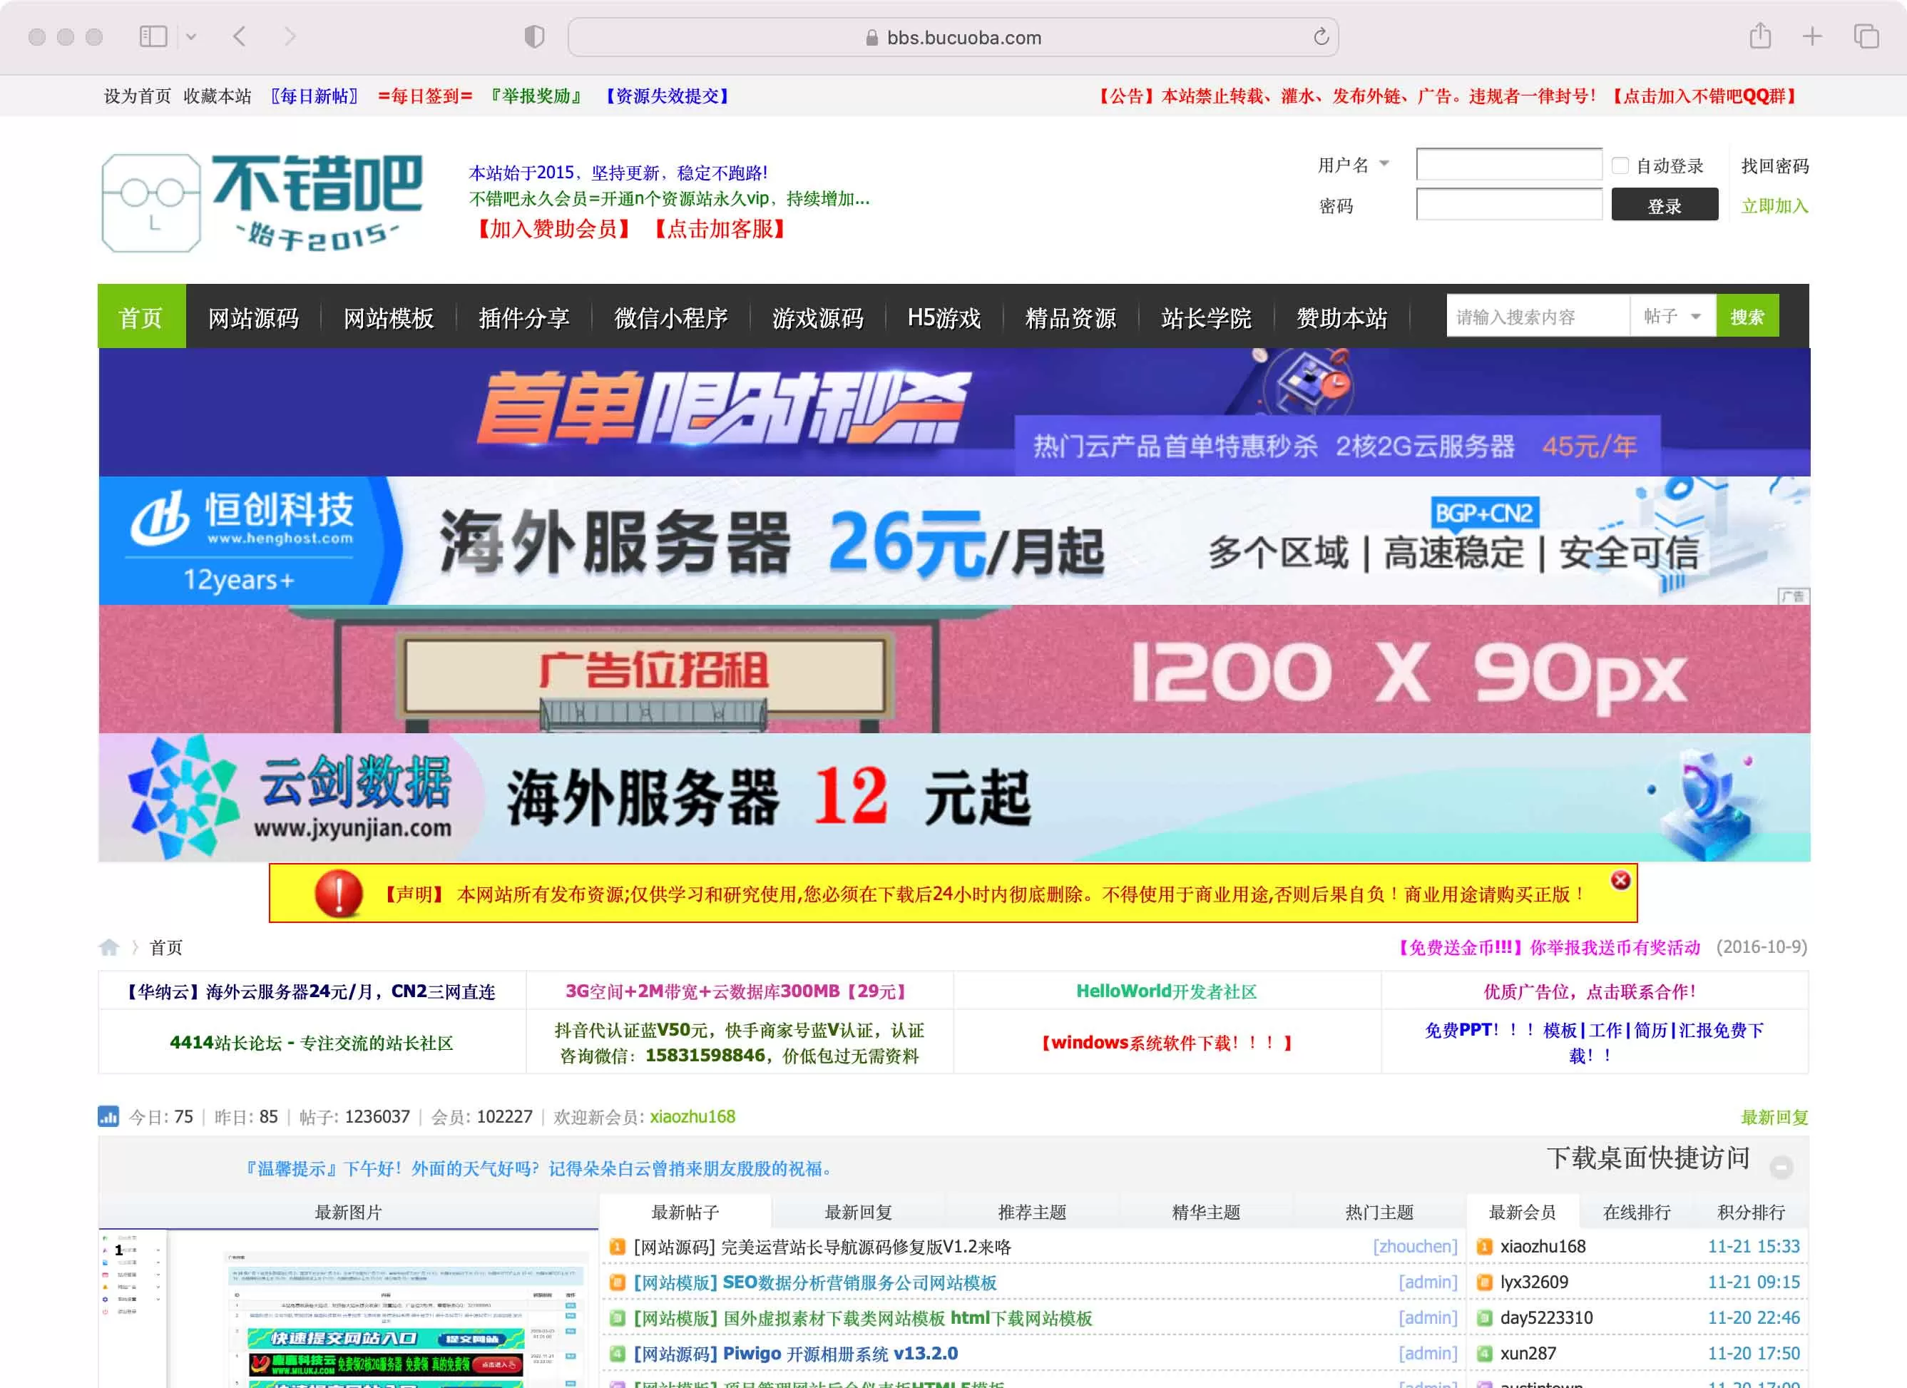
Task: Open the 插件分享 nav item
Action: tap(524, 318)
